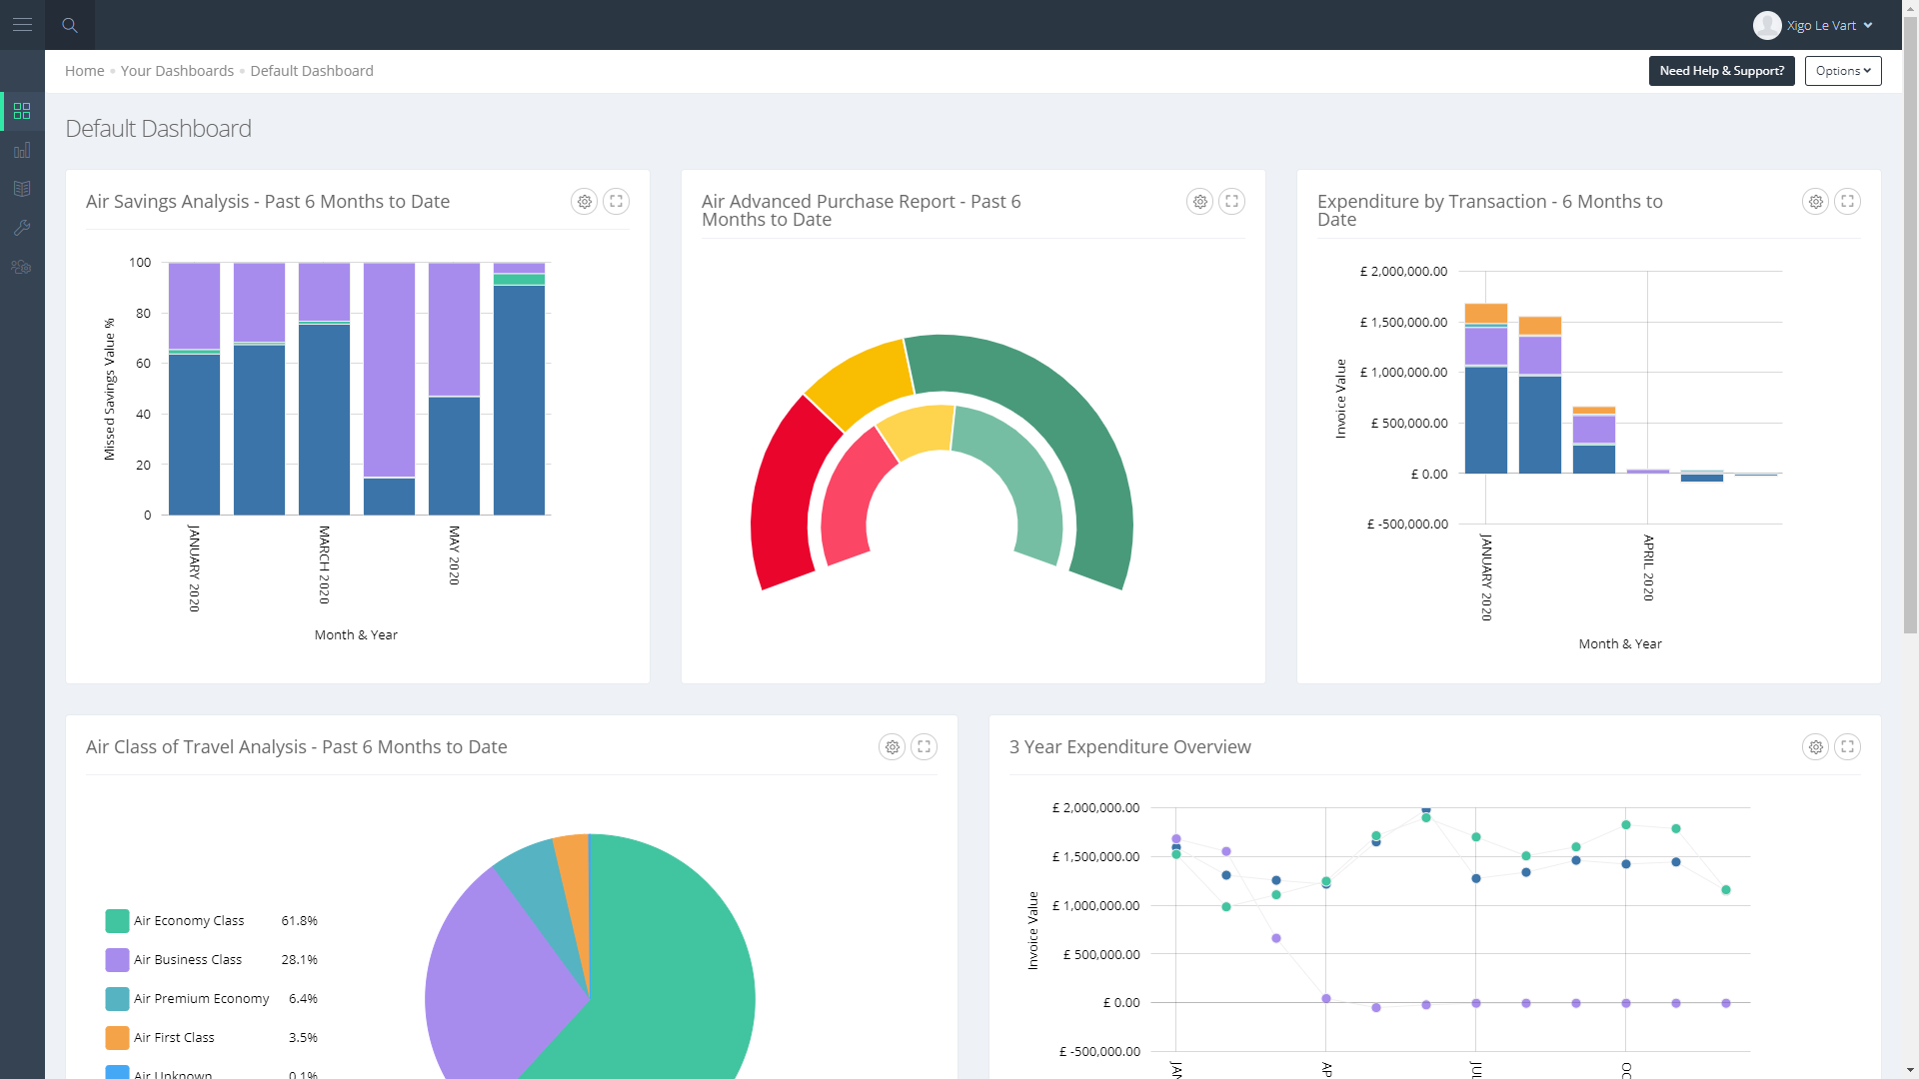Click the user avatar picture
The image size is (1919, 1079).
tap(1767, 25)
